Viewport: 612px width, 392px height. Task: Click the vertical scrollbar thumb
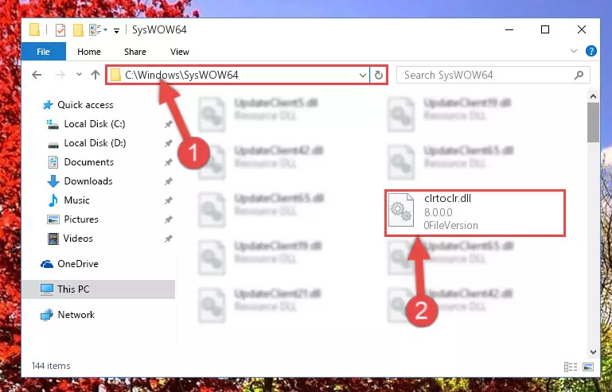click(593, 122)
